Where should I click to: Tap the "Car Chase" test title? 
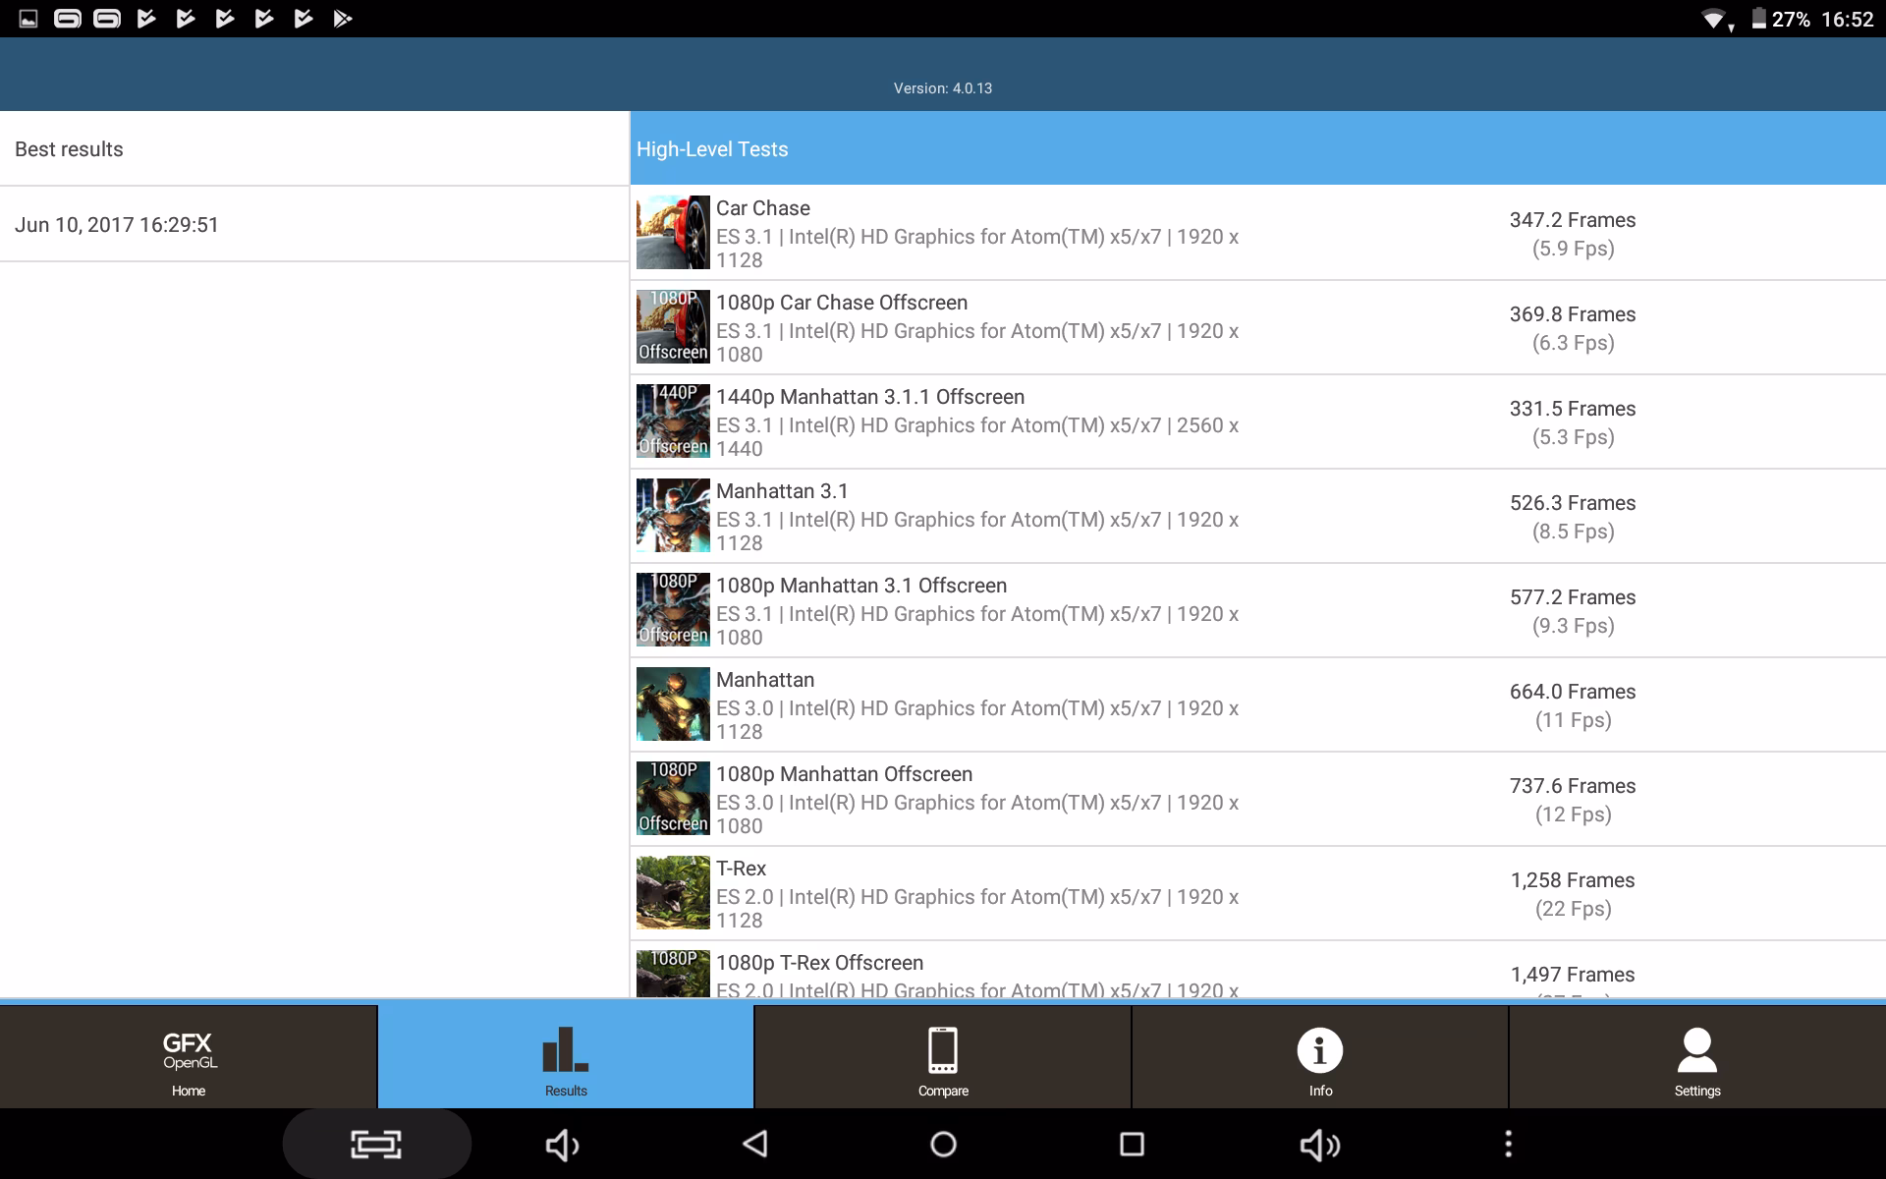point(763,208)
